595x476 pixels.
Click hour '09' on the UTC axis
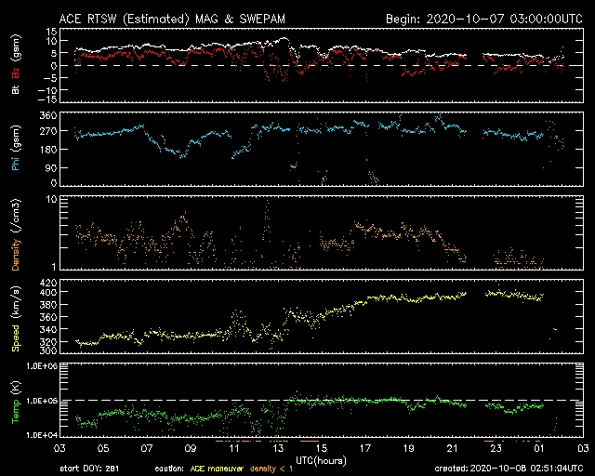coord(191,449)
